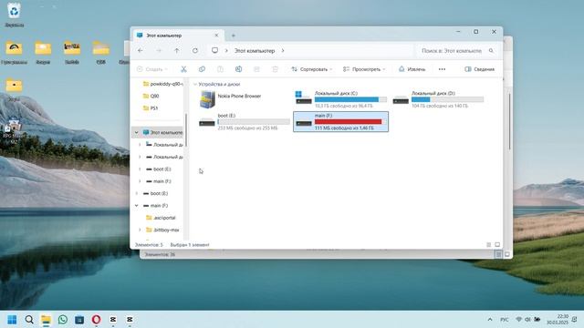
Task: Click the Этот компьютер breadcrumb
Action: tap(255, 51)
